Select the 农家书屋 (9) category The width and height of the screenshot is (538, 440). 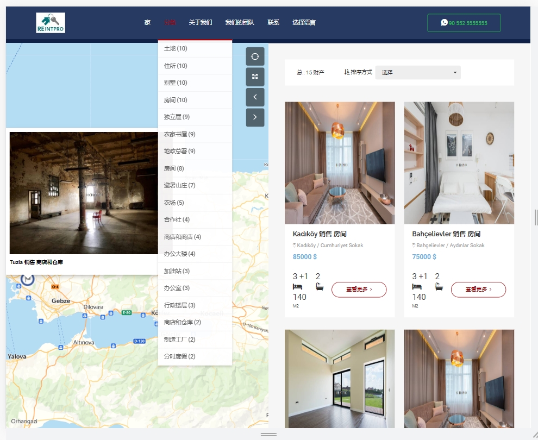click(195, 134)
